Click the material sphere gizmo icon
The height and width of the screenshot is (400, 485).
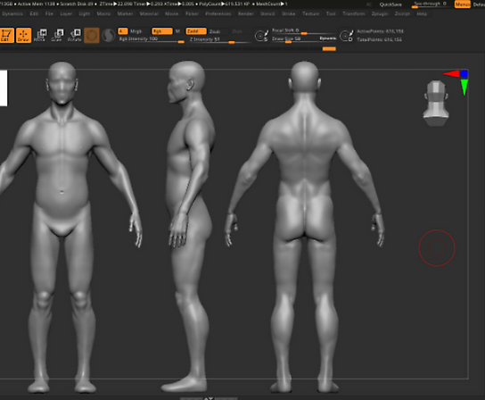pyautogui.click(x=92, y=36)
